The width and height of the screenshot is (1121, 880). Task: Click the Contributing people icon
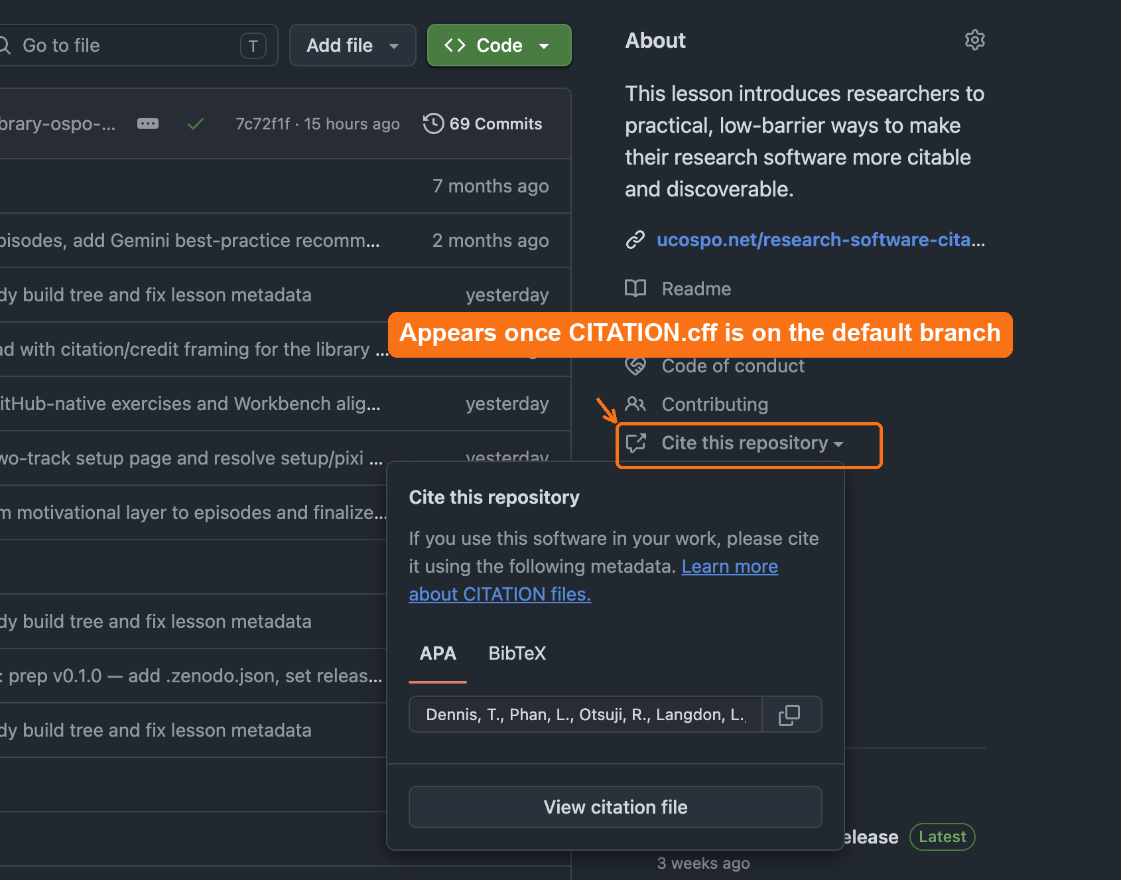635,403
